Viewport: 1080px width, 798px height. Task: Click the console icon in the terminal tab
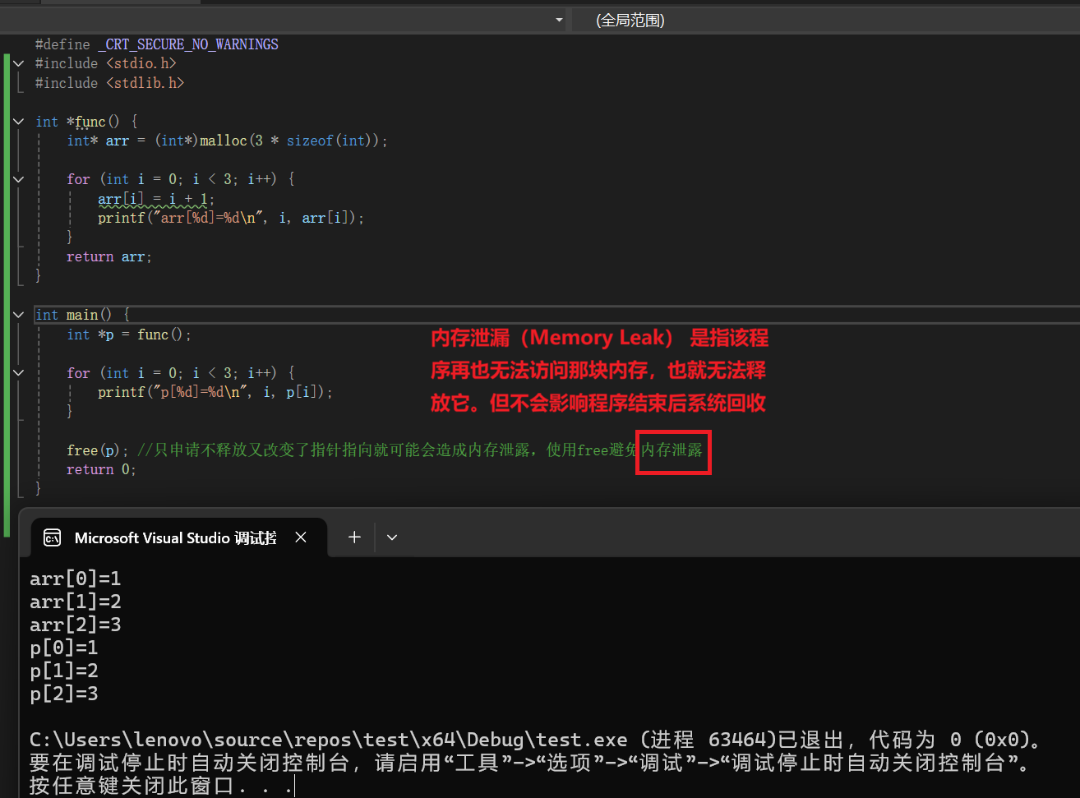point(52,537)
